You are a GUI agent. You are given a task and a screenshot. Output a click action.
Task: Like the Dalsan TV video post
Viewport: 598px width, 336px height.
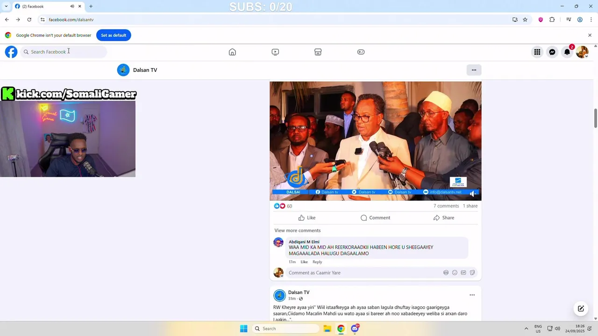307,218
